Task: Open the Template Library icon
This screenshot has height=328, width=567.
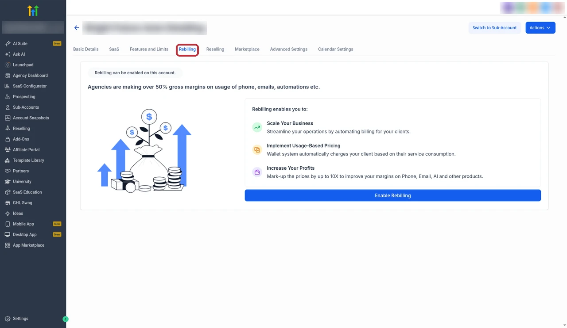Action: 8,160
